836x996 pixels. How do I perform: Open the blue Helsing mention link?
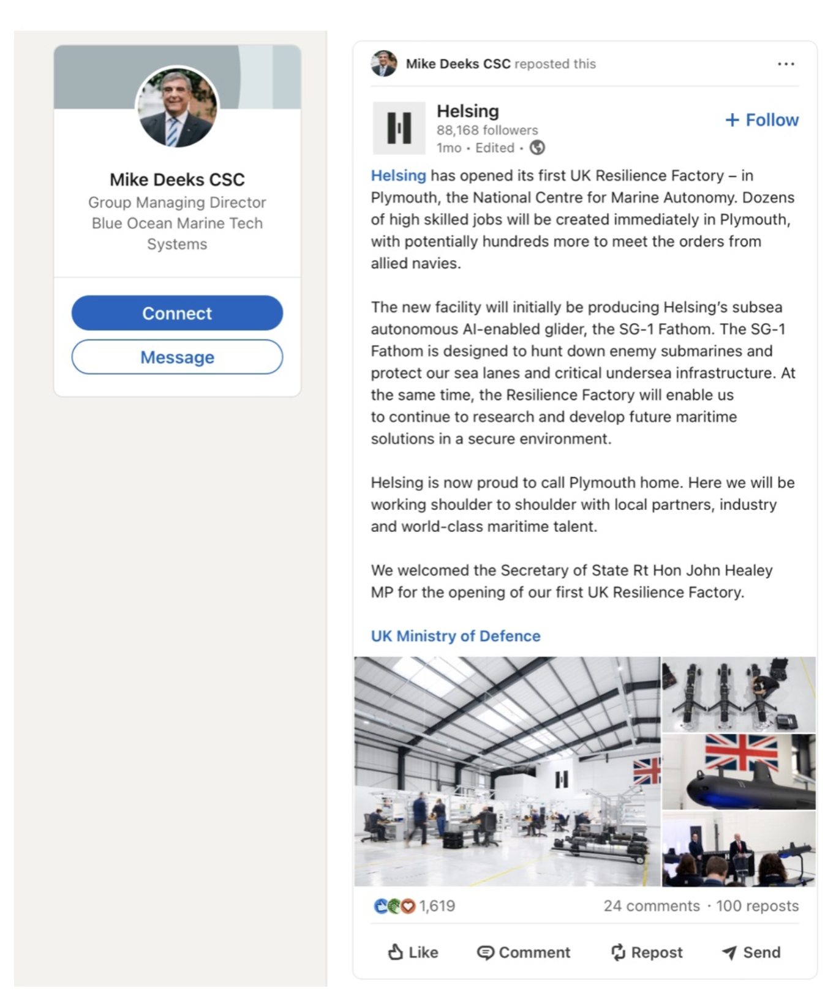398,176
